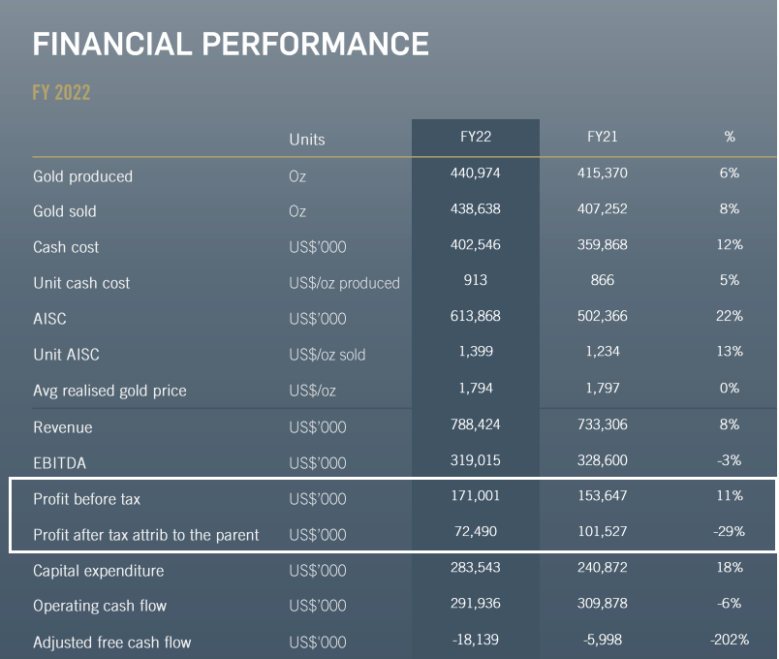
Task: Click the Profit before tax label
Action: click(87, 499)
